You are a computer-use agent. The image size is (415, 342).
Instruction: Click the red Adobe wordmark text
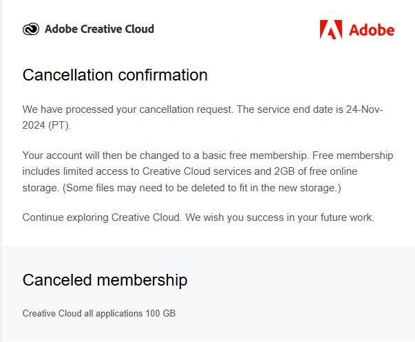pyautogui.click(x=372, y=30)
